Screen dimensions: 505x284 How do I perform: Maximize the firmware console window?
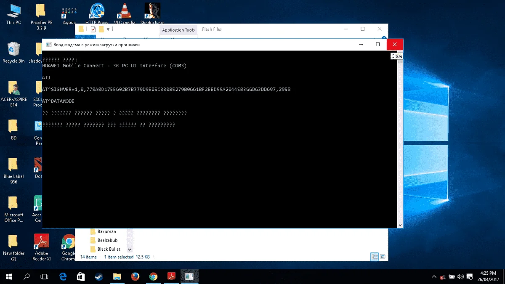(x=377, y=45)
